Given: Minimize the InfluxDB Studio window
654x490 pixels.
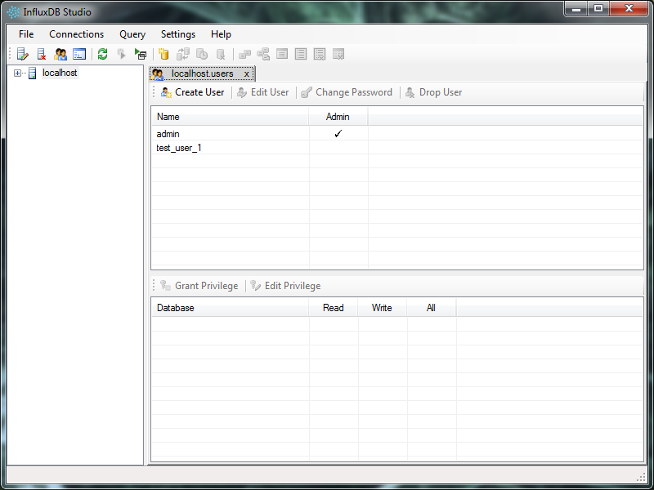Looking at the screenshot, I should 576,9.
